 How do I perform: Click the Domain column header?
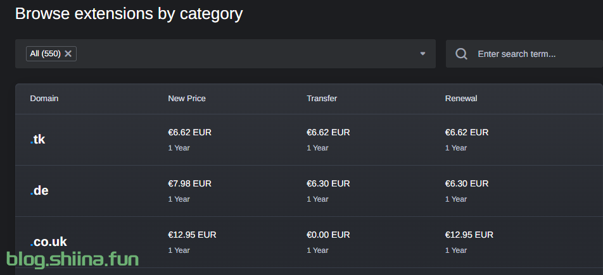pyautogui.click(x=44, y=99)
